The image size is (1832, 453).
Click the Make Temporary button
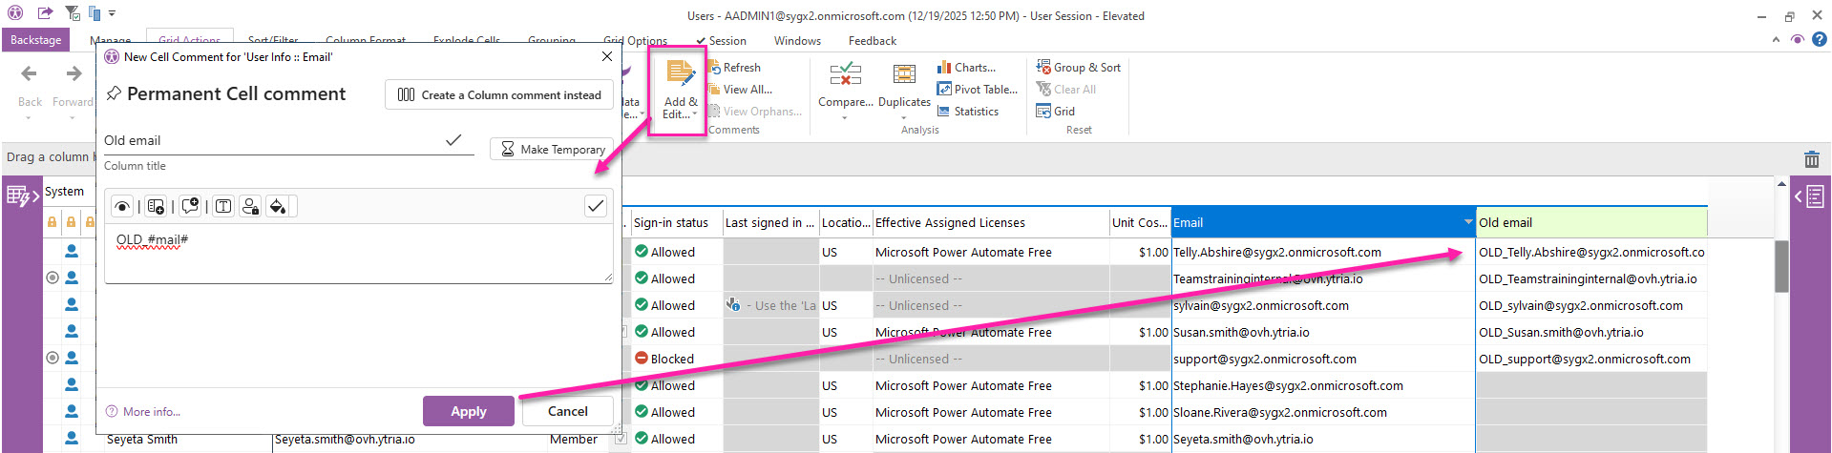tap(552, 150)
